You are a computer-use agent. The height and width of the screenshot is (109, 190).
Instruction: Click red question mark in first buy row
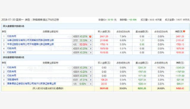pos(90,36)
